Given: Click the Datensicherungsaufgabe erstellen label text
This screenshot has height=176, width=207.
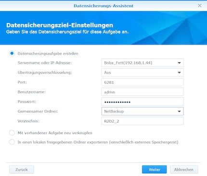Looking at the screenshot, I should point(48,54).
